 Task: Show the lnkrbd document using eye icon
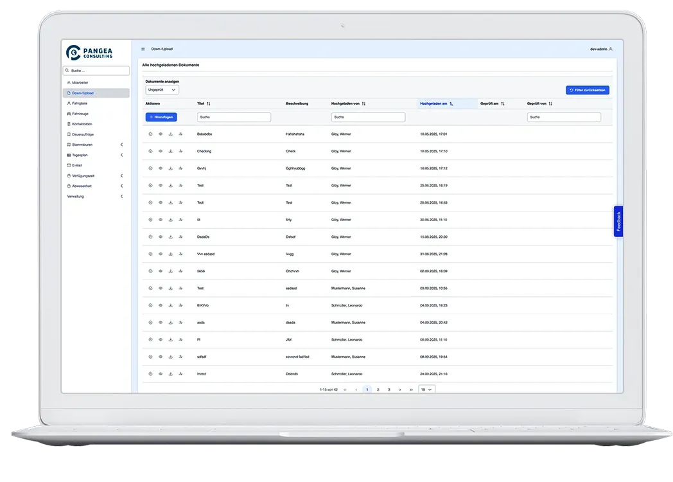160,373
